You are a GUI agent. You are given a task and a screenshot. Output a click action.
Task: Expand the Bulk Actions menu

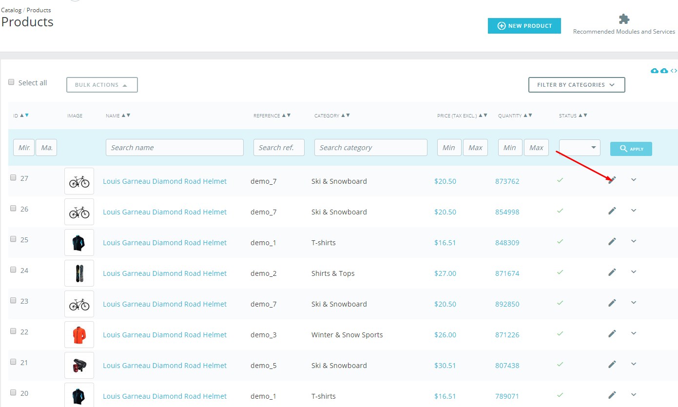102,85
